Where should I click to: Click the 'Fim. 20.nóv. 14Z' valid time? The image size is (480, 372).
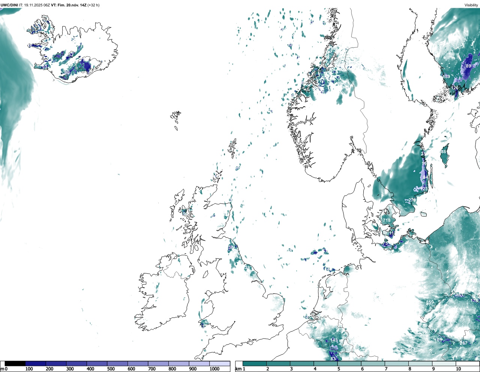(x=72, y=5)
